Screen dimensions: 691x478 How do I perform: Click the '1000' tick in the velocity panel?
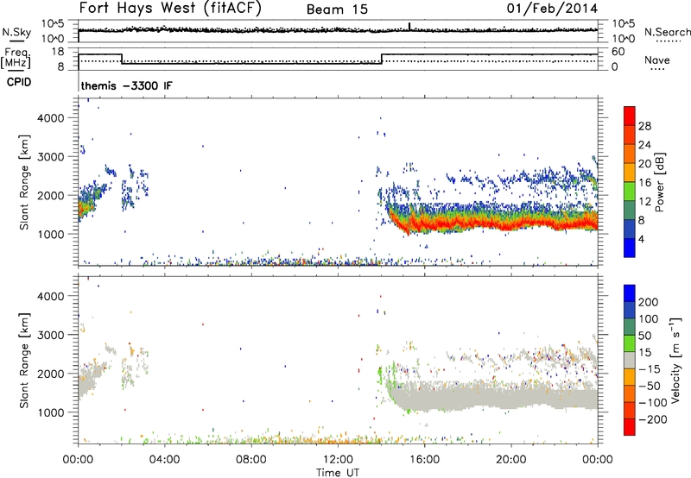pyautogui.click(x=51, y=412)
